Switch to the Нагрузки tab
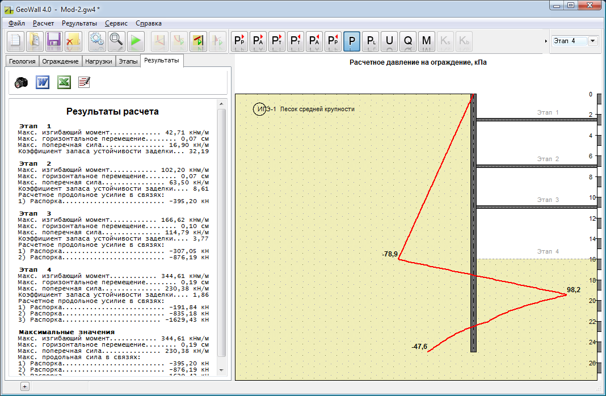 click(99, 61)
